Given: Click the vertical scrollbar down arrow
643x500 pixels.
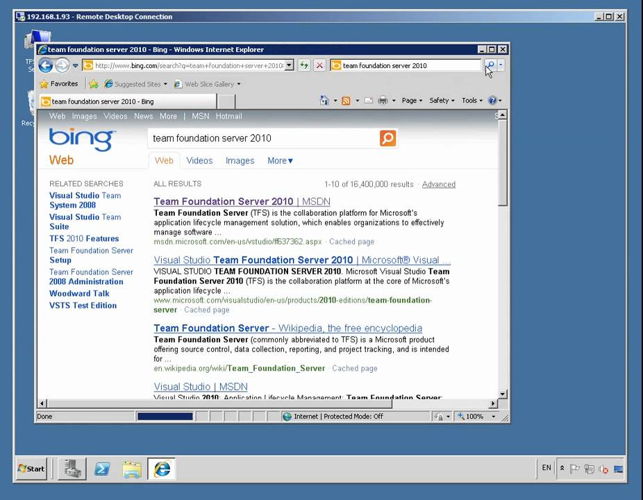Looking at the screenshot, I should [503, 394].
